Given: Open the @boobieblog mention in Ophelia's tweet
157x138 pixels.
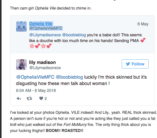Looking at the screenshot, I should tap(74, 35).
